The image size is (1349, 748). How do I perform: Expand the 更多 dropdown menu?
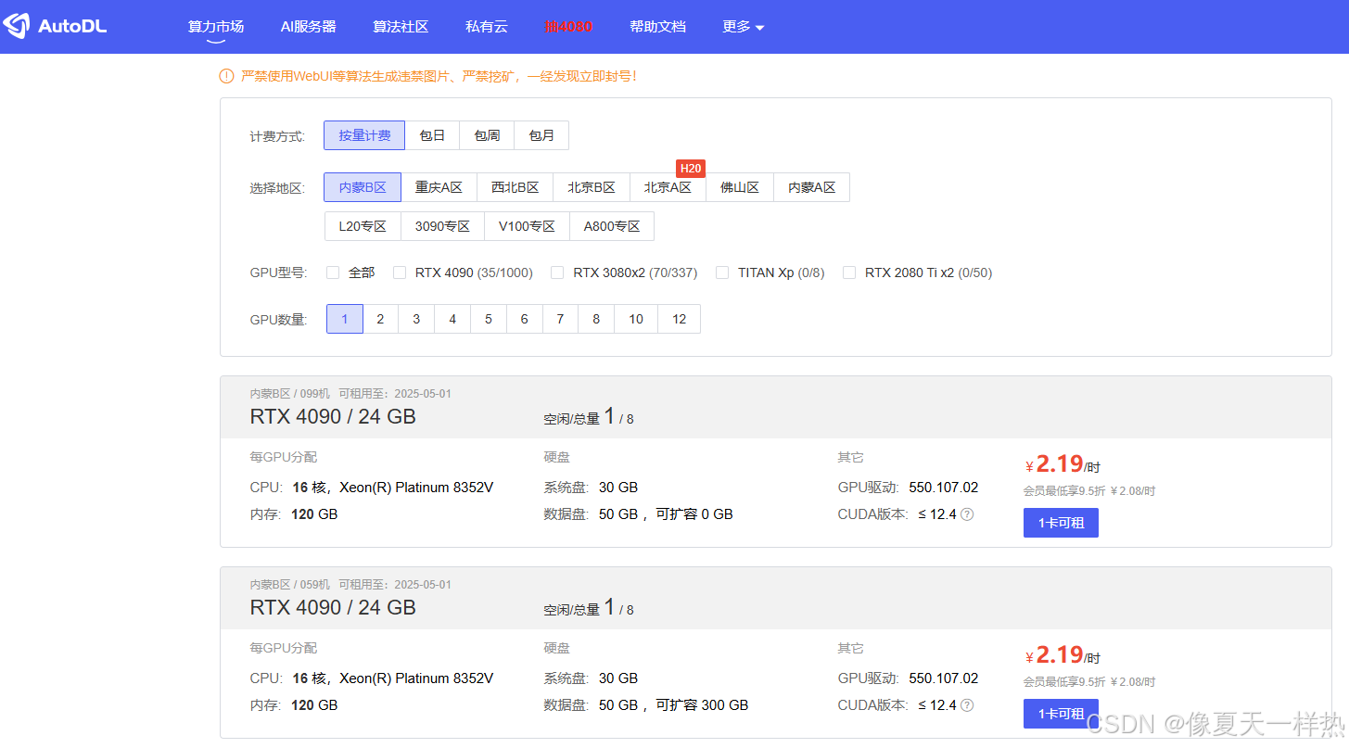[743, 27]
